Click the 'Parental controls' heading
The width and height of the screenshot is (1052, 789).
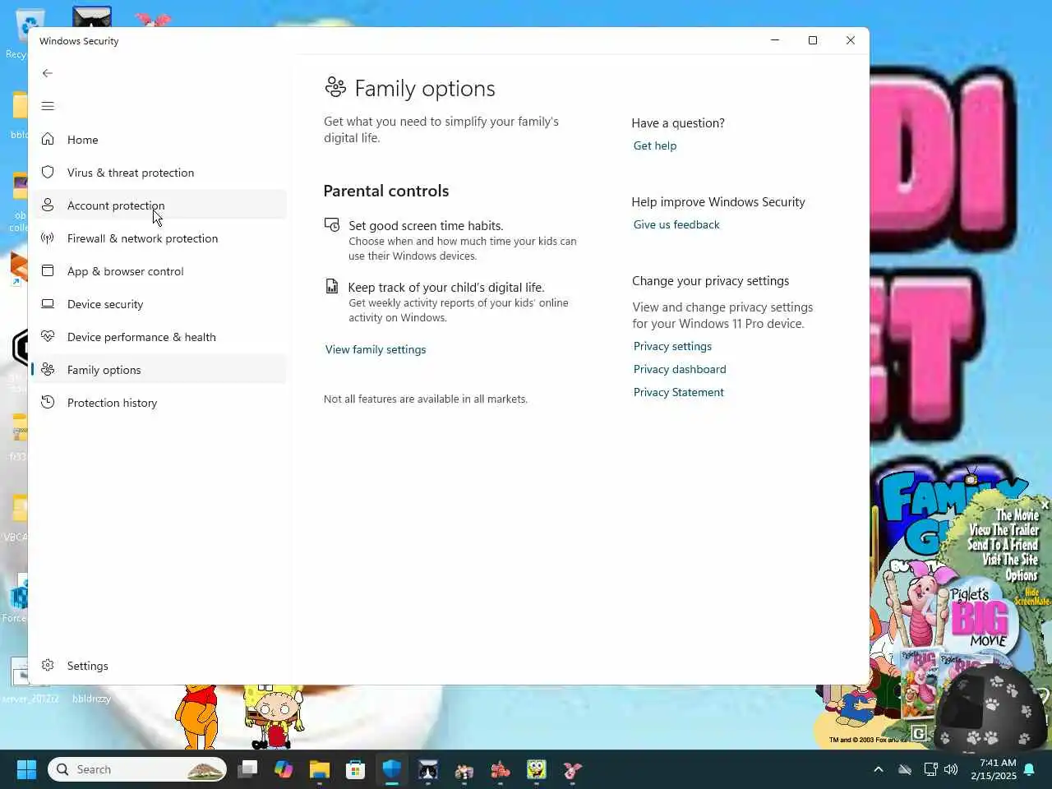point(386,191)
